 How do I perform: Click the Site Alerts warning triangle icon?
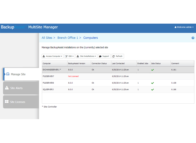point(7,88)
